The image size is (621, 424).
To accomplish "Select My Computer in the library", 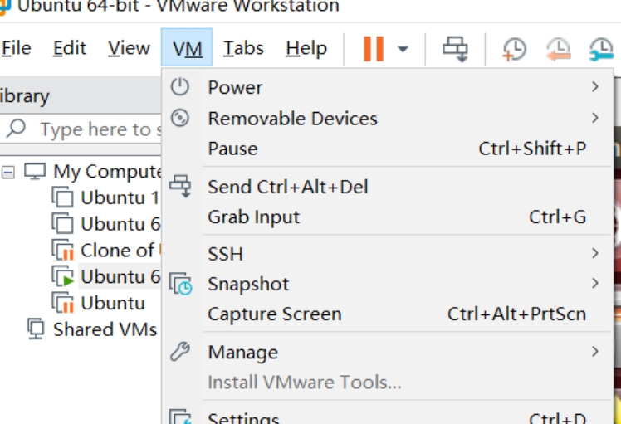I will [x=107, y=172].
